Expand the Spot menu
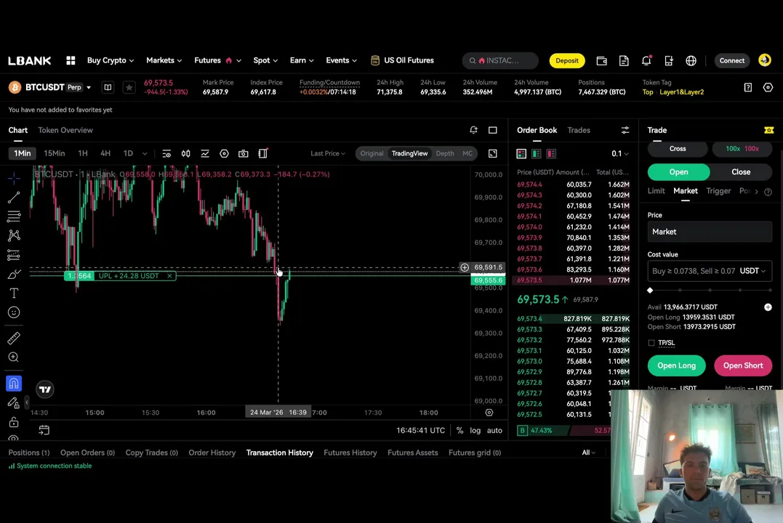 pyautogui.click(x=265, y=60)
